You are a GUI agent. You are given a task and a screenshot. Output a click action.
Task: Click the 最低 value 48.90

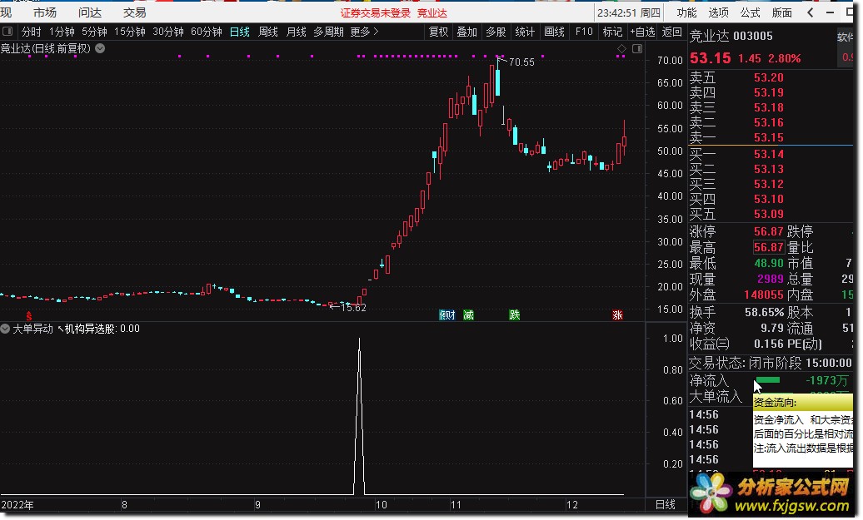(768, 263)
